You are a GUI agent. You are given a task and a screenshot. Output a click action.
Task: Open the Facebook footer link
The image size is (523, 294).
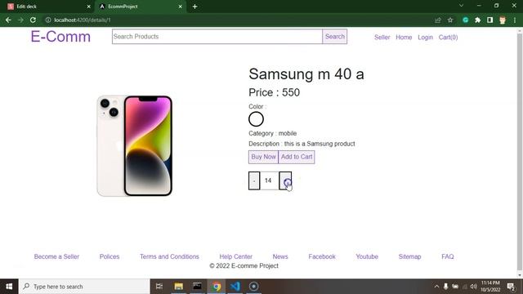(x=322, y=256)
